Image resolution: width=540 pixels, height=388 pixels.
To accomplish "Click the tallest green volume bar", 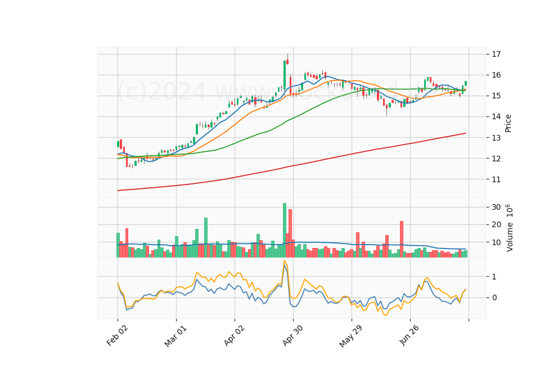I will point(285,231).
